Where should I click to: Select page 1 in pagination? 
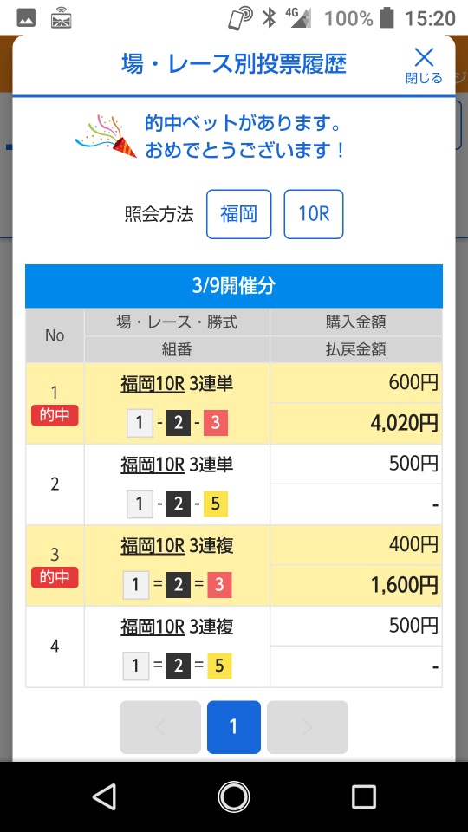click(x=234, y=727)
